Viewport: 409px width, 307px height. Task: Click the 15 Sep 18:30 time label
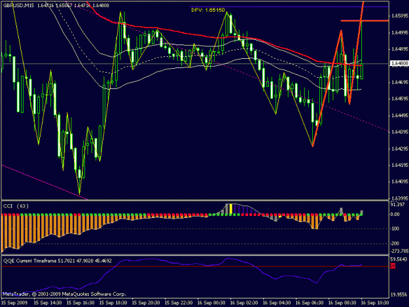113,303
